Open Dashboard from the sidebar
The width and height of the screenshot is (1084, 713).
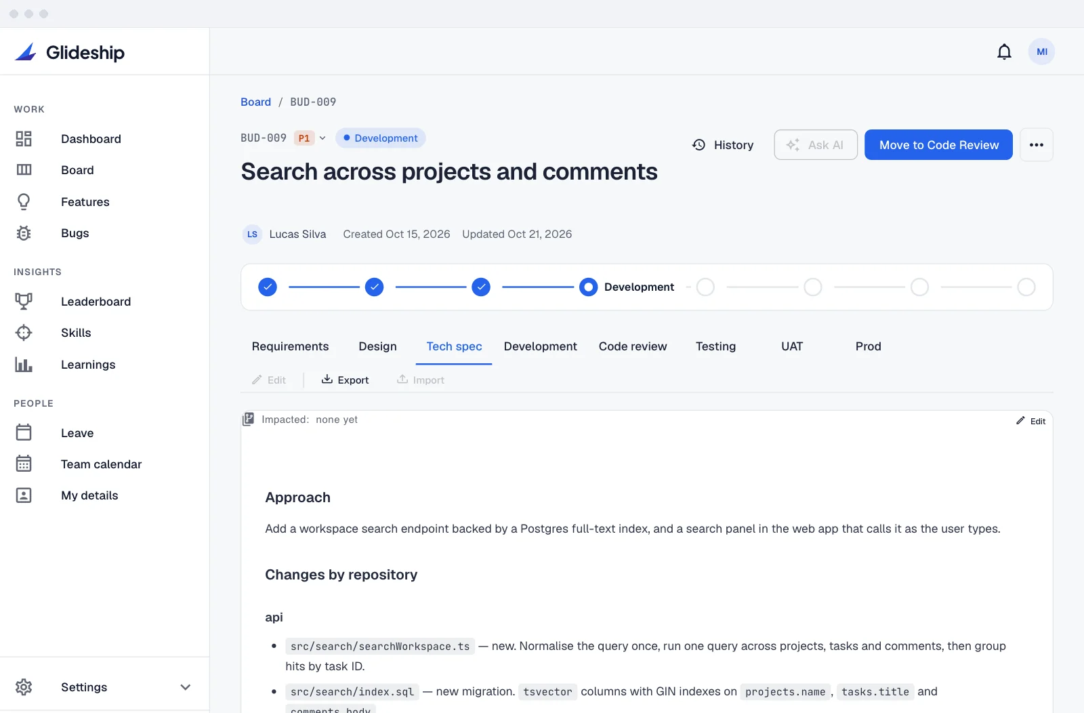tap(91, 139)
